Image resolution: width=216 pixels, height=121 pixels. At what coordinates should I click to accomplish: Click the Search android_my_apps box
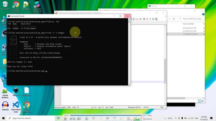click(x=191, y=19)
